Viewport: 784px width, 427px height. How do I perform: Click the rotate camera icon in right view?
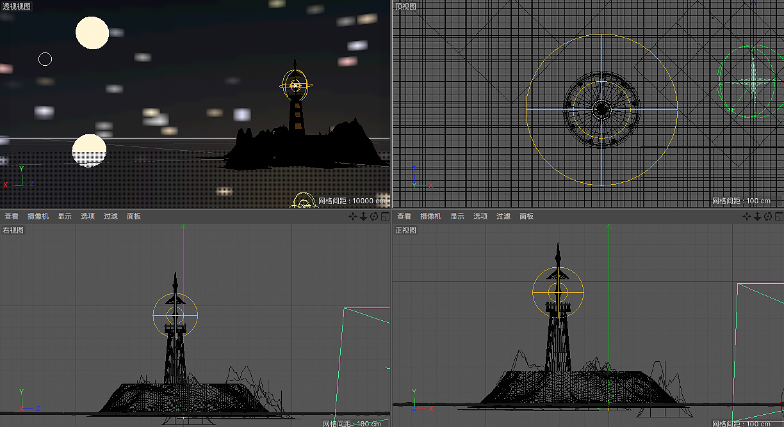pos(374,216)
